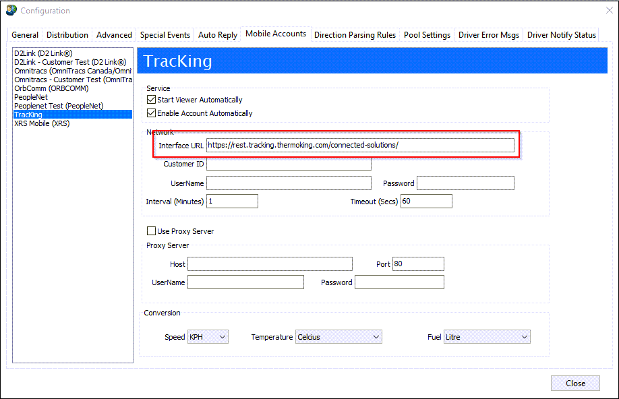This screenshot has width=619, height=399.
Task: Focus the Customer ID input field
Action: click(289, 164)
